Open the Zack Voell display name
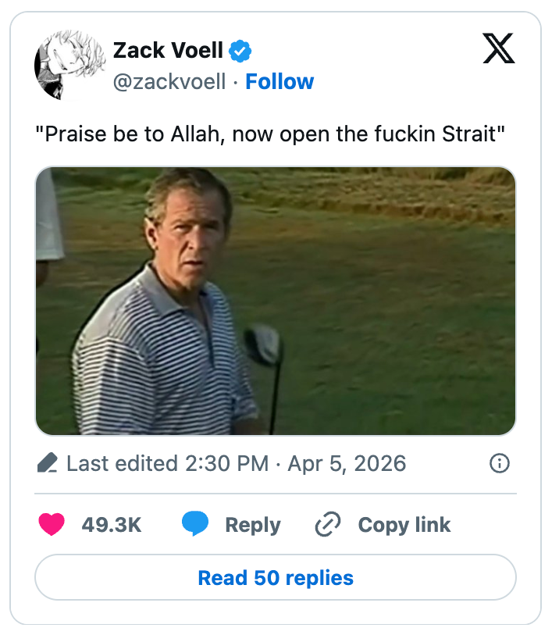 click(168, 52)
